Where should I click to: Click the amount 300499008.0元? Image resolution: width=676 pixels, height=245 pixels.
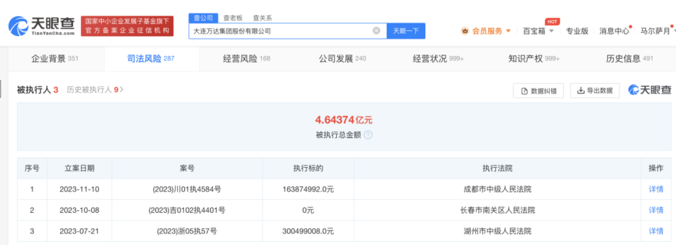pyautogui.click(x=308, y=231)
